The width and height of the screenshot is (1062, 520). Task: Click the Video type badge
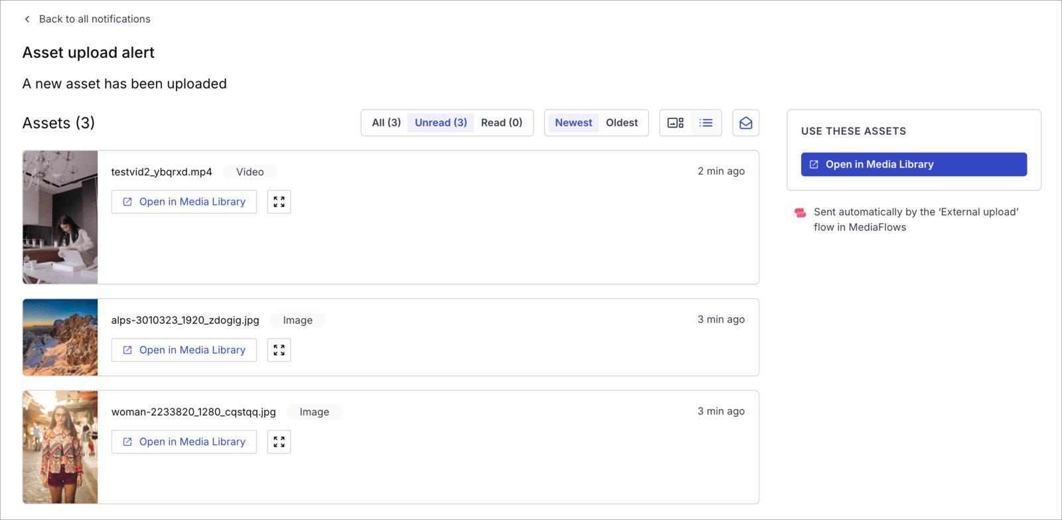[x=250, y=172]
